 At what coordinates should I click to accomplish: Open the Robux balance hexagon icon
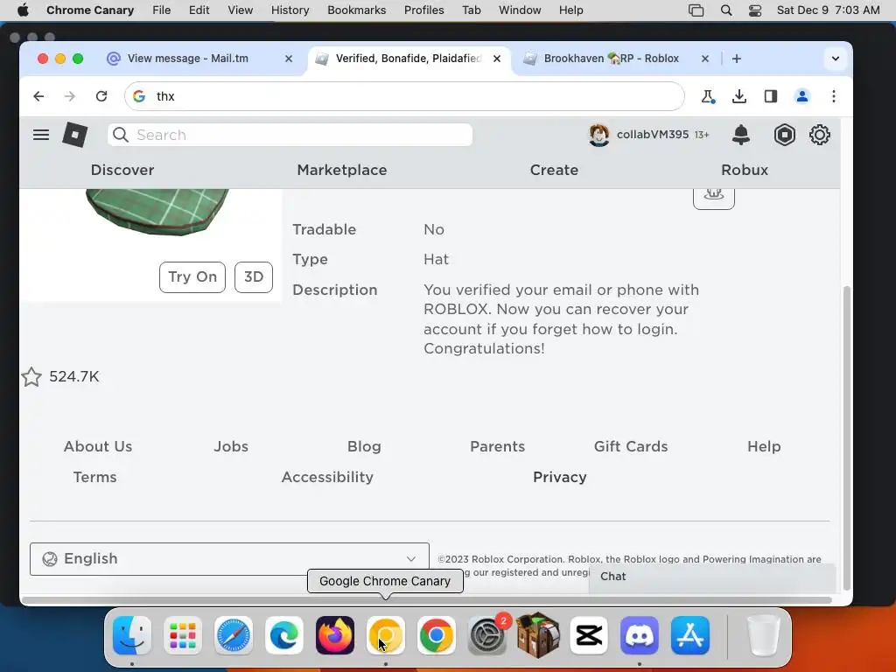(785, 135)
